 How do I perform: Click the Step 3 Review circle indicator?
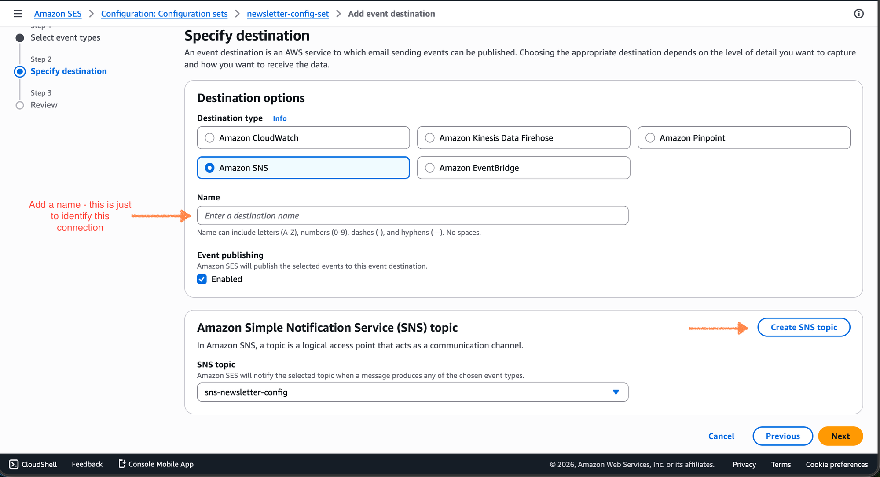point(20,105)
